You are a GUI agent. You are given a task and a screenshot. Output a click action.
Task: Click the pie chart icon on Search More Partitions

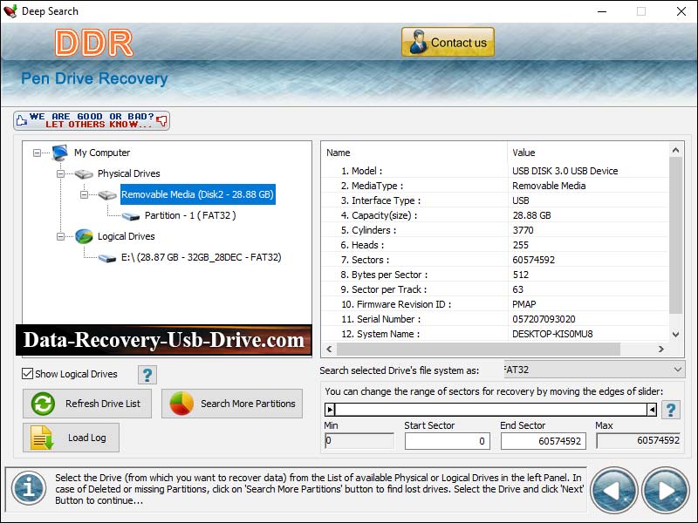point(181,404)
